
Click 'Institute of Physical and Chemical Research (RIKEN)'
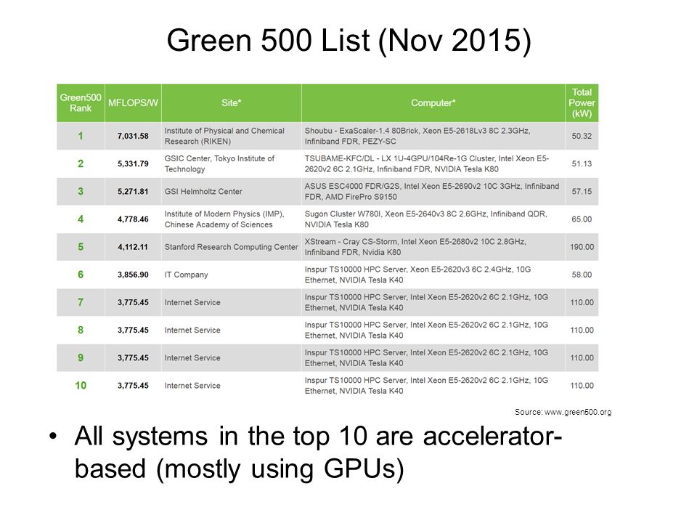coord(224,136)
